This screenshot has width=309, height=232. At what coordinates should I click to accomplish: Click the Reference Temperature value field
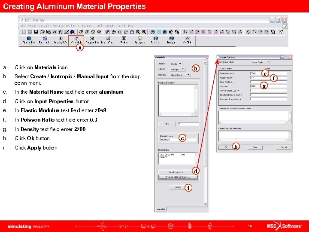(269, 99)
